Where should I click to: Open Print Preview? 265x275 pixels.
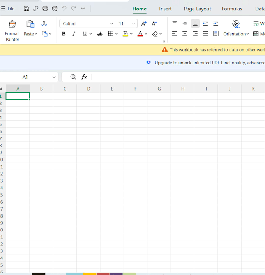click(55, 9)
